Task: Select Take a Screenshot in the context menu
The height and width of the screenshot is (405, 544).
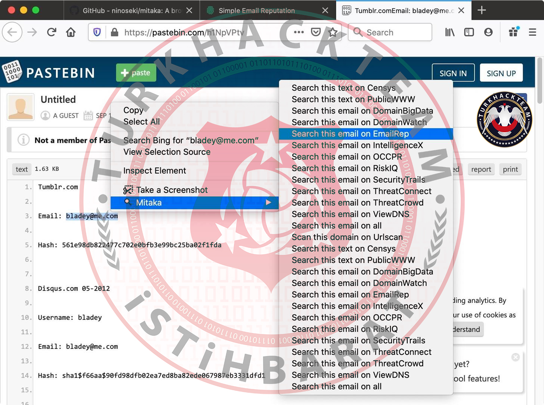Action: [x=194, y=190]
